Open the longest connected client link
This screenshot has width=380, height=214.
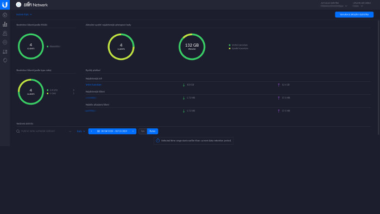[91, 111]
